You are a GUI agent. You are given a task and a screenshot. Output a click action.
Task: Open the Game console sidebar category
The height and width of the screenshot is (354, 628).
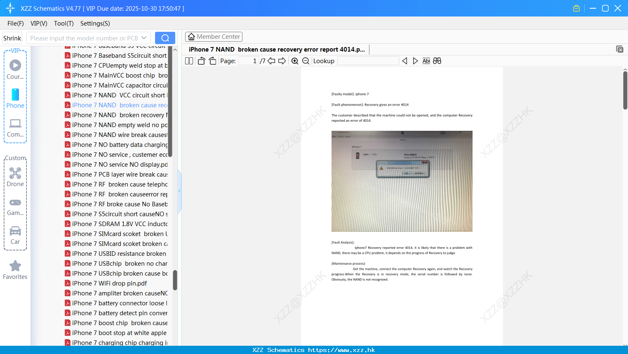coord(15,206)
